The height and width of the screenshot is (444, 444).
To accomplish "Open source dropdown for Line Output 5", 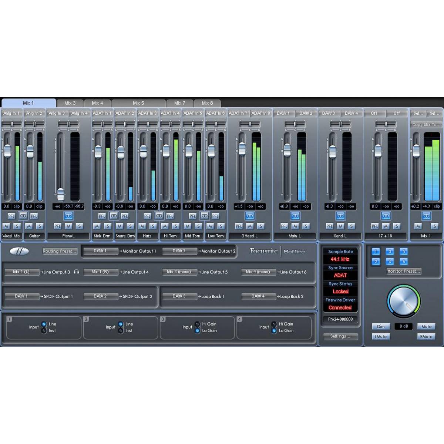I will coord(179,272).
